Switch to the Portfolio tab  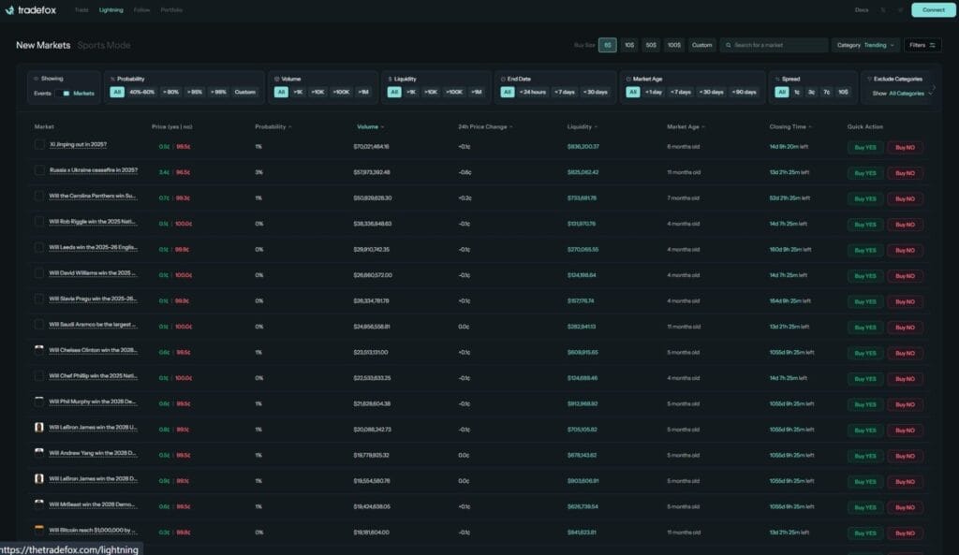click(x=171, y=10)
